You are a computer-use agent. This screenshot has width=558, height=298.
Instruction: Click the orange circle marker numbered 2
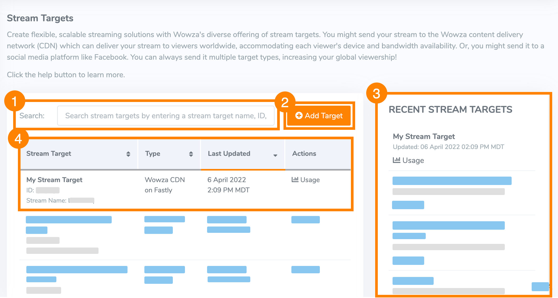285,102
